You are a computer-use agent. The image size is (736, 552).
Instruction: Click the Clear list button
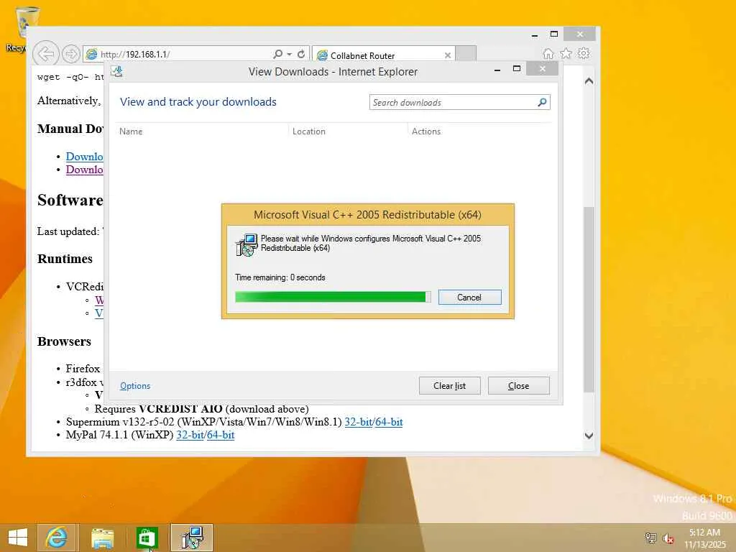[x=449, y=386]
